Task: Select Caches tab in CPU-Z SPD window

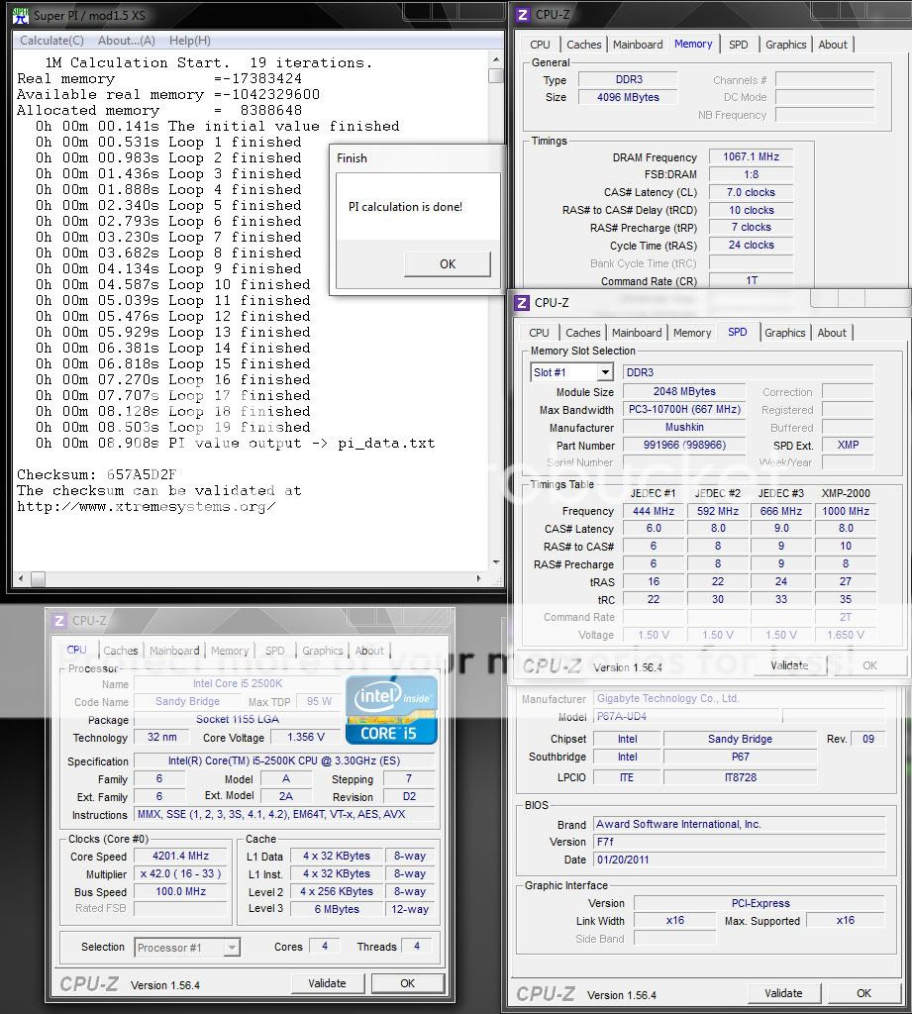Action: click(583, 333)
